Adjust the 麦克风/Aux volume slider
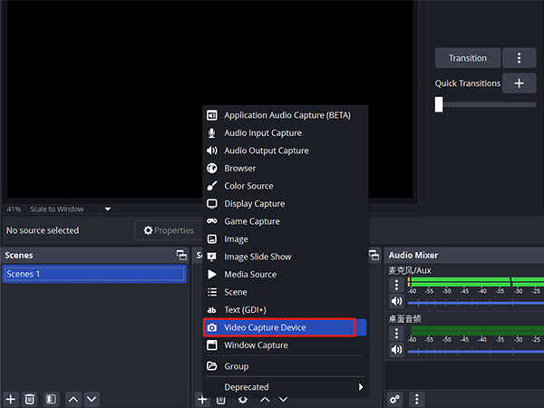The width and height of the screenshot is (544, 408). pos(471,302)
